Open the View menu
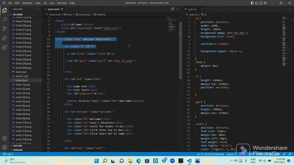The height and width of the screenshot is (165, 294). (x=38, y=3)
